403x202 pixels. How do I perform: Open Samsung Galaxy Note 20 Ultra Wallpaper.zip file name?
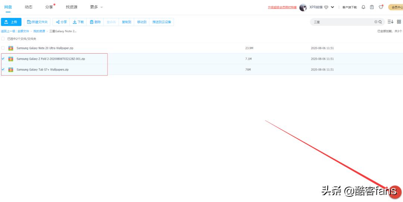(45, 48)
